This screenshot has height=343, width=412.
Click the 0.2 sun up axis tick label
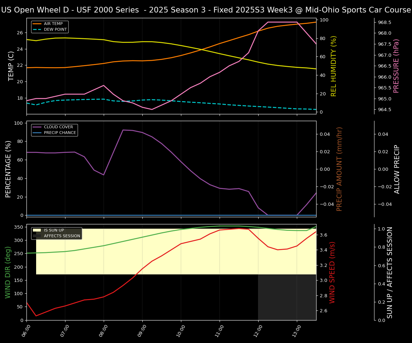pyautogui.click(x=382, y=302)
